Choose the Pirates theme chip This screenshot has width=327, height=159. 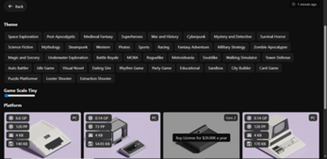pos(124,47)
